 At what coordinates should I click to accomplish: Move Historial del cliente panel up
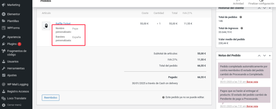coord(259,8)
